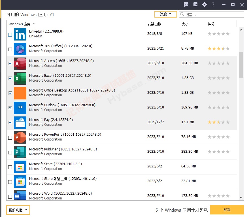Uncheck Microsoft Office Desktop Apps checkbox
This screenshot has width=247, height=217.
point(10,93)
